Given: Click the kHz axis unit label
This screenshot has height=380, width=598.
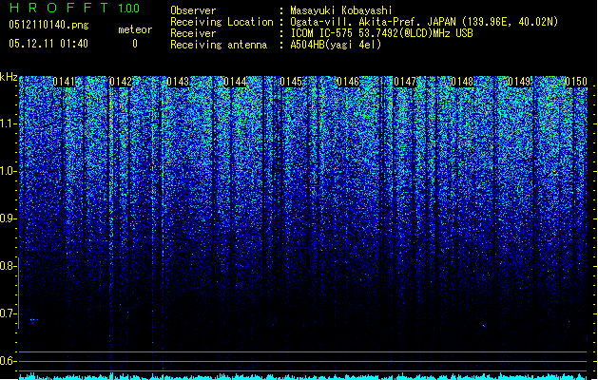Looking at the screenshot, I should tap(9, 77).
